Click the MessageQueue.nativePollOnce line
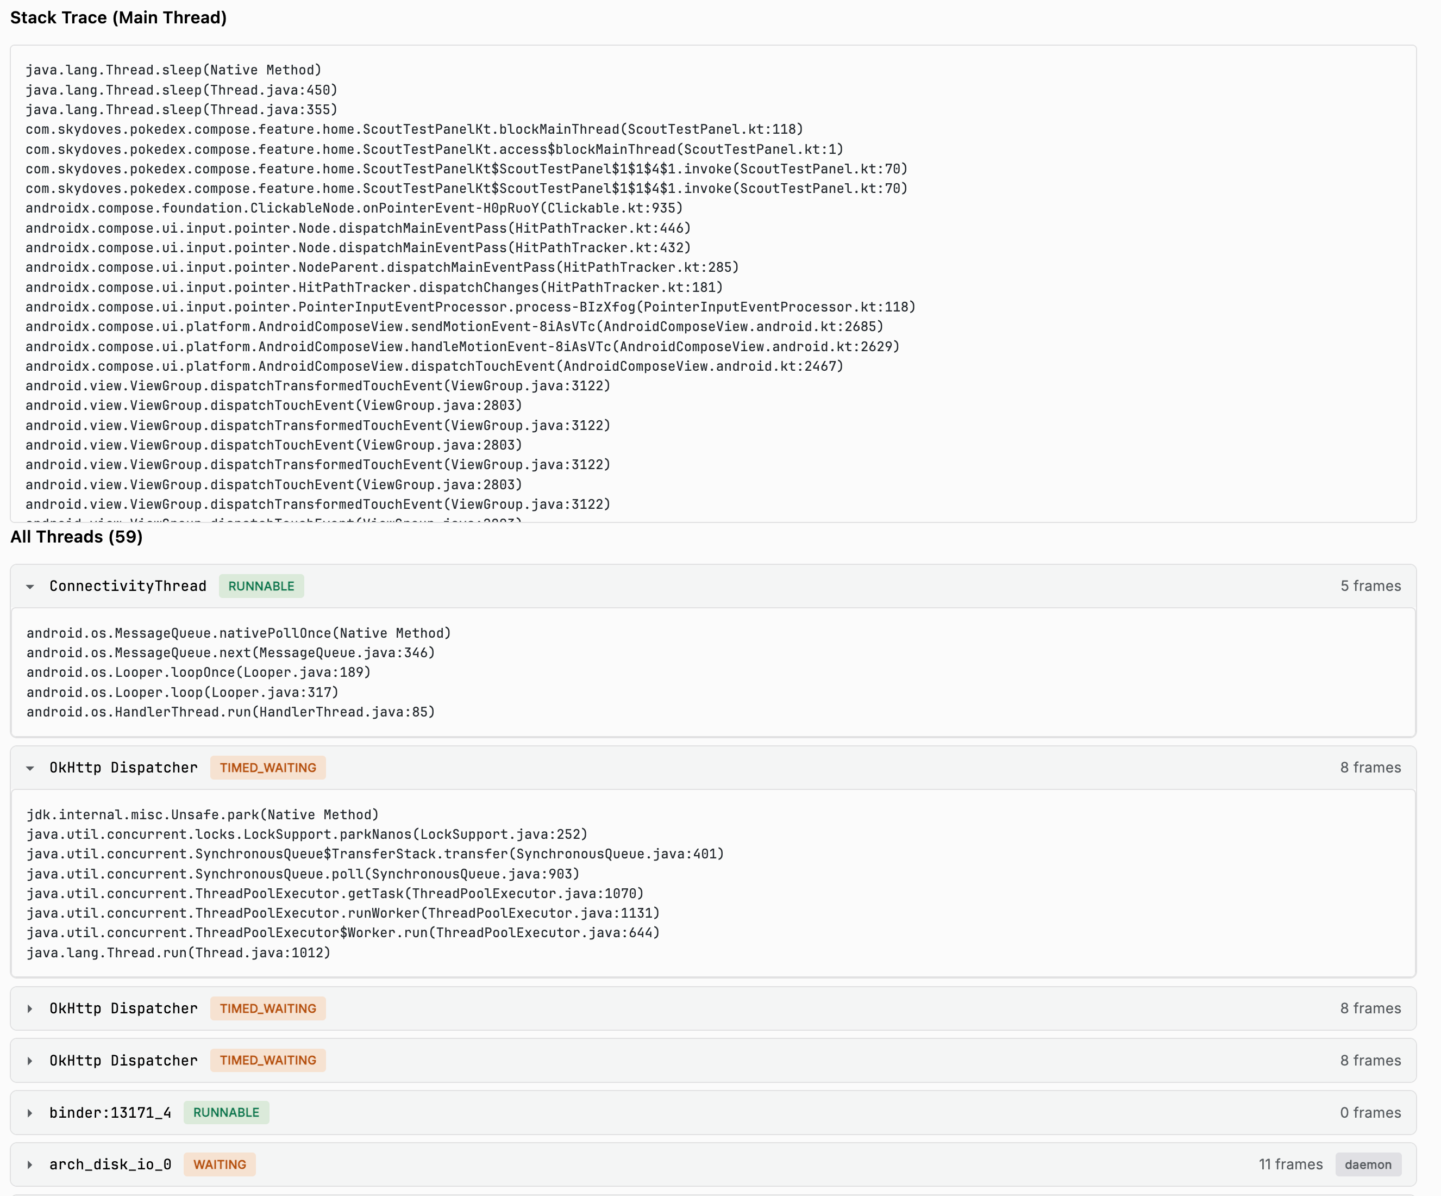 pyautogui.click(x=239, y=634)
